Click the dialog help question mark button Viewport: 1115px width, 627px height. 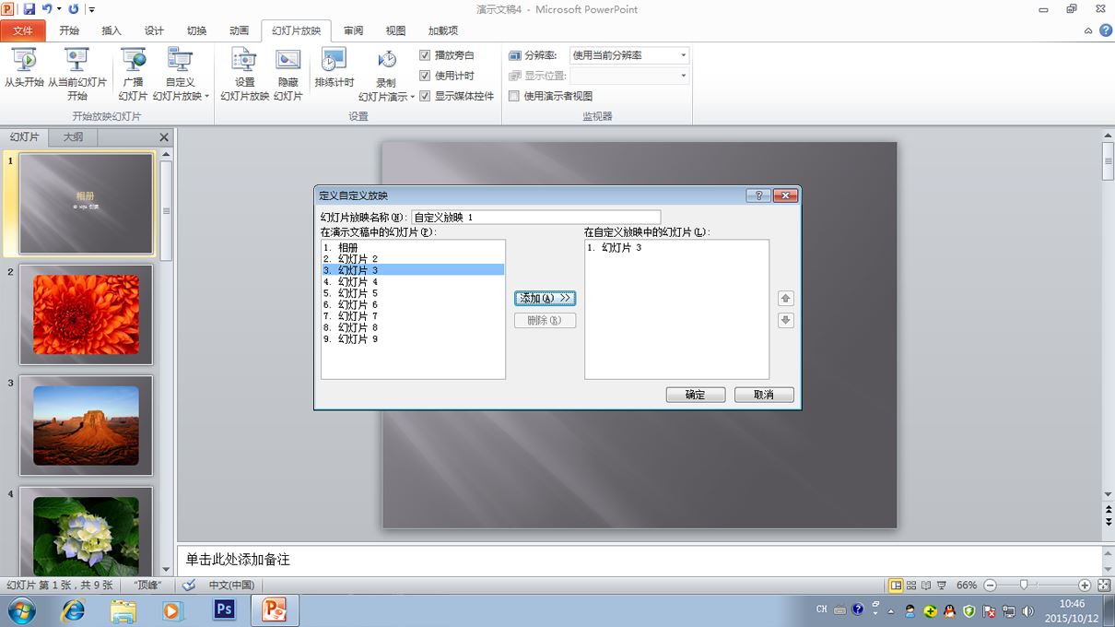(758, 195)
